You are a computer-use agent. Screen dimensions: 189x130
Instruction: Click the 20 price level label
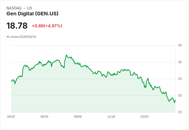180,95
